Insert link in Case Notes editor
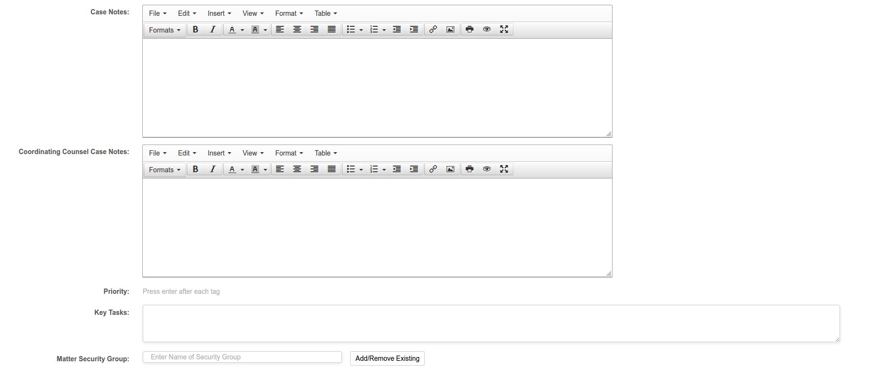 pos(433,30)
